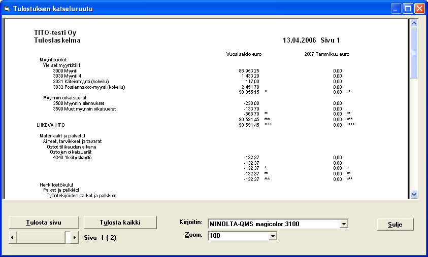Minimize the Tulostuksen katseluruutu window
The image size is (428, 257).
click(x=396, y=9)
